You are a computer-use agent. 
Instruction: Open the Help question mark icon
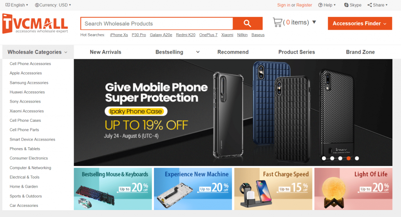(x=320, y=5)
